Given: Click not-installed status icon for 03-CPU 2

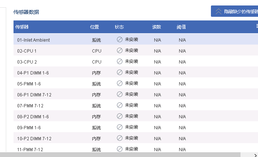Looking at the screenshot, I should pos(119,61).
